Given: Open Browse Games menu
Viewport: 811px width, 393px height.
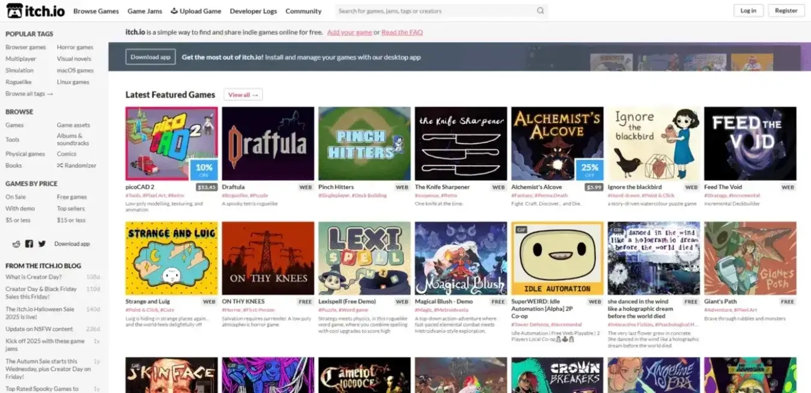Looking at the screenshot, I should click(x=96, y=11).
